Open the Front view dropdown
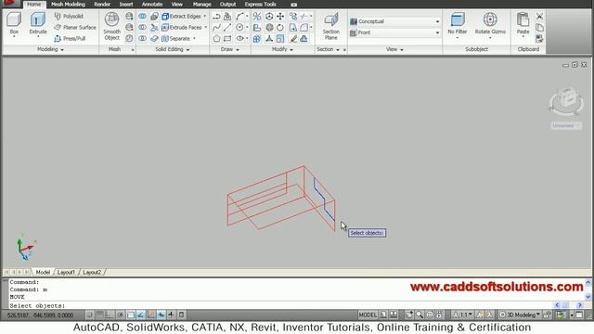This screenshot has width=594, height=334. tap(395, 32)
